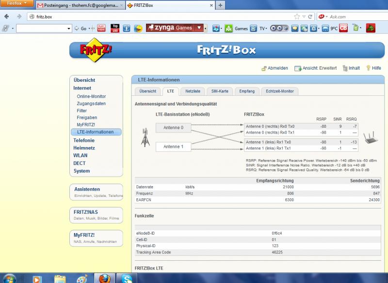The image size is (388, 283).
Task: Click the Abmelden logout icon
Action: (x=264, y=68)
